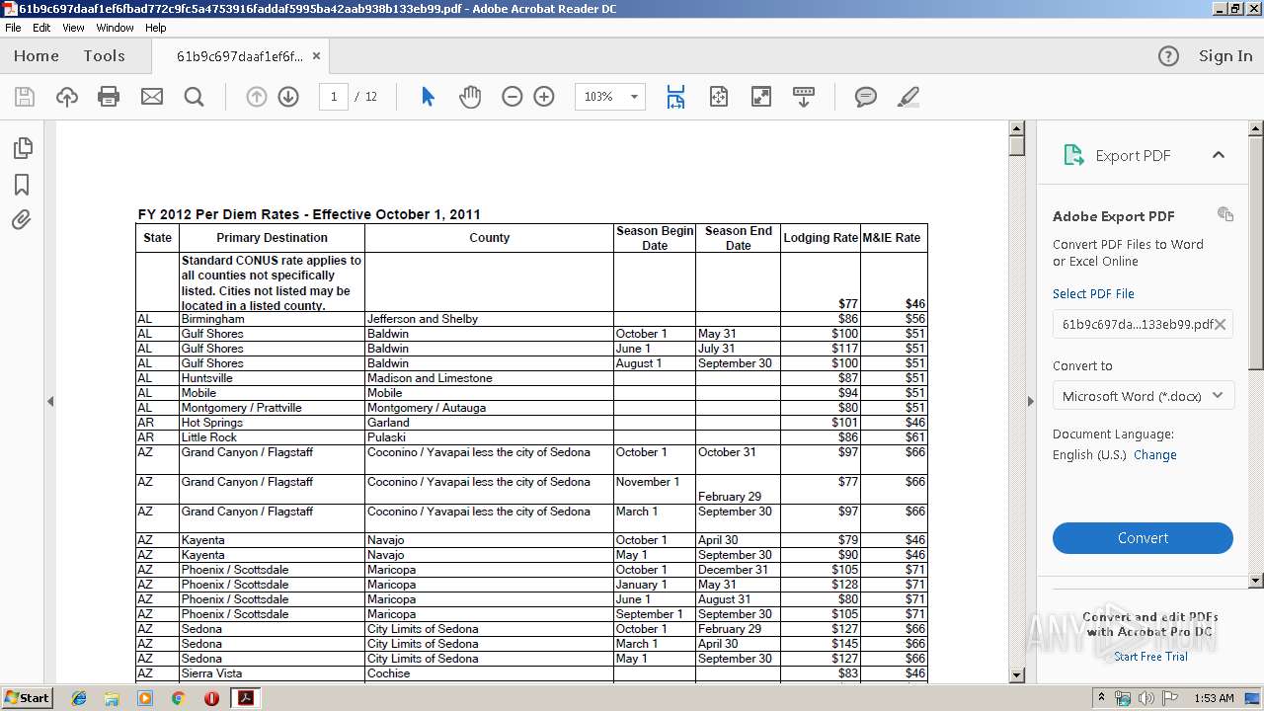Click the Save file icon
This screenshot has width=1264, height=711.
point(25,97)
